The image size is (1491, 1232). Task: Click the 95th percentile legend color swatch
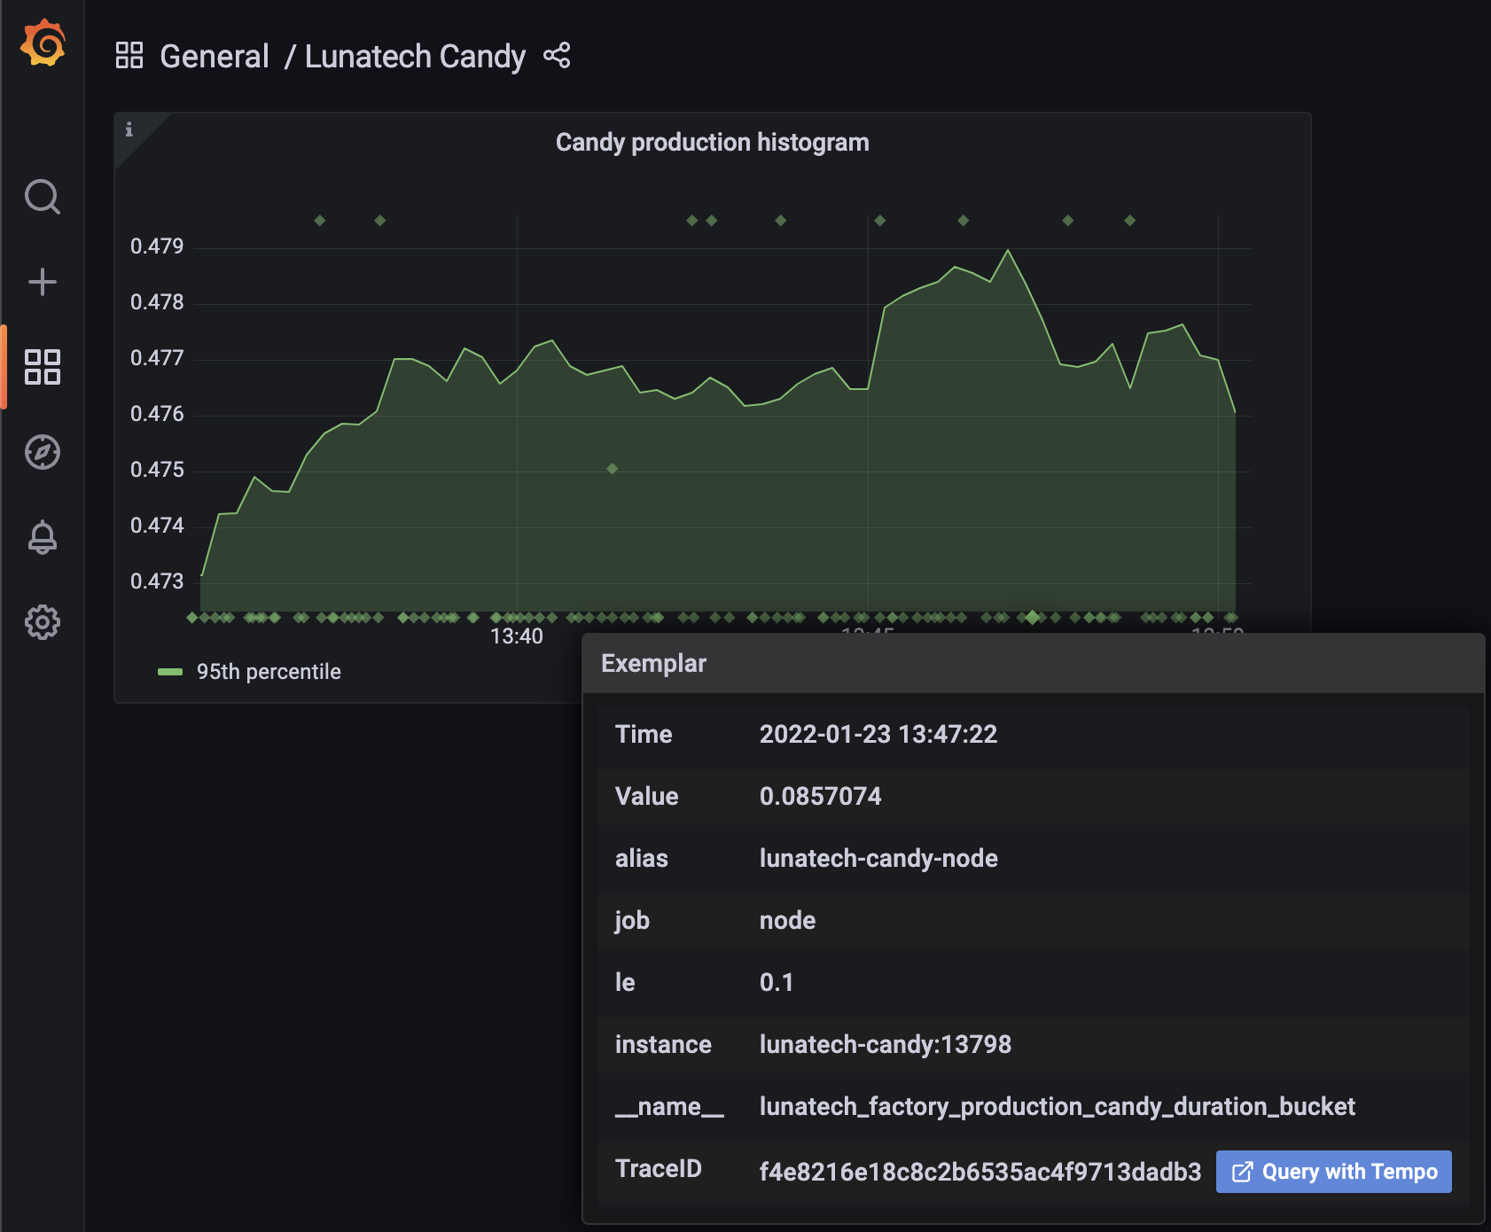[170, 672]
